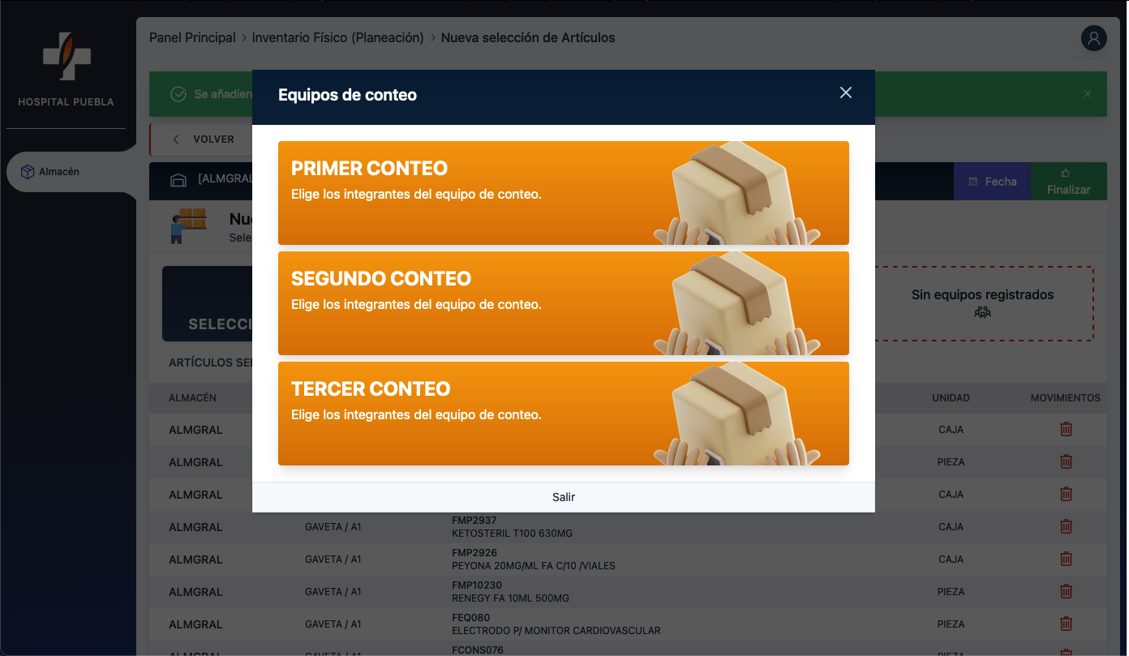Image resolution: width=1129 pixels, height=656 pixels.
Task: Click the Hospital Puebla logo
Action: pyautogui.click(x=67, y=57)
